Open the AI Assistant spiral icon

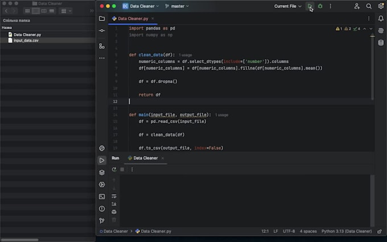[381, 30]
